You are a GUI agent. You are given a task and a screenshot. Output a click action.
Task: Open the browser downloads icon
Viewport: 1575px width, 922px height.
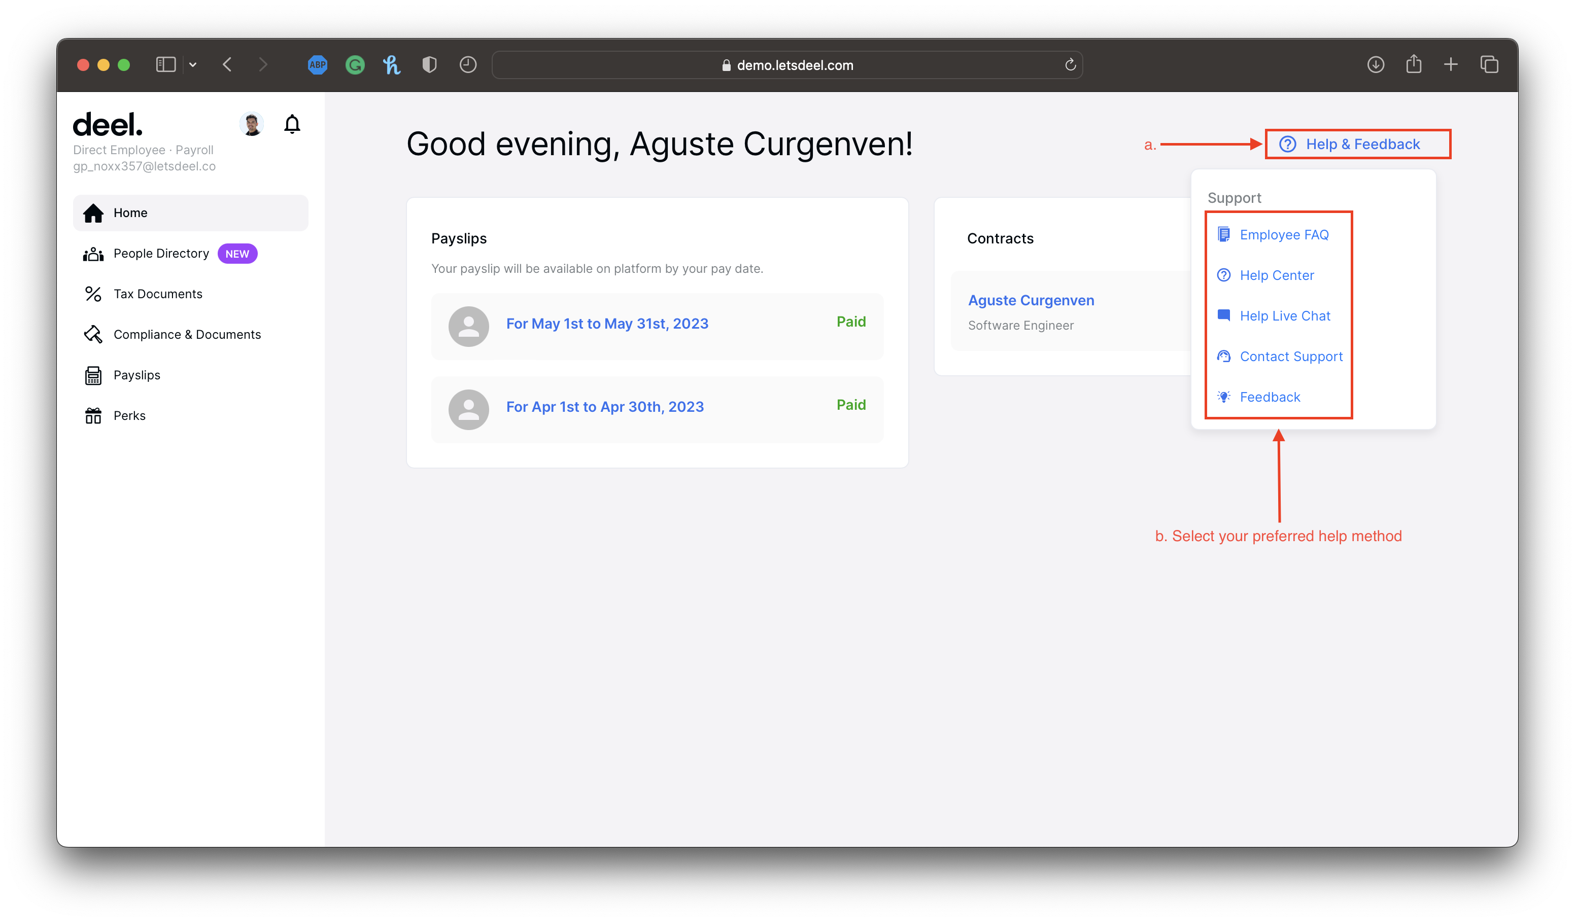(1375, 64)
